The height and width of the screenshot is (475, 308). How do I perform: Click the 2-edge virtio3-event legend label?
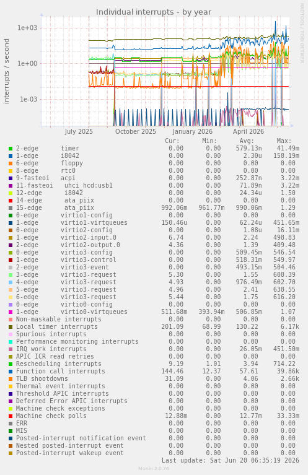[63, 268]
